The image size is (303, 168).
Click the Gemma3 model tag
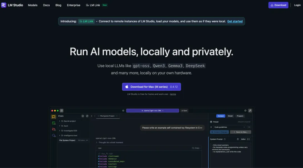[175, 66]
